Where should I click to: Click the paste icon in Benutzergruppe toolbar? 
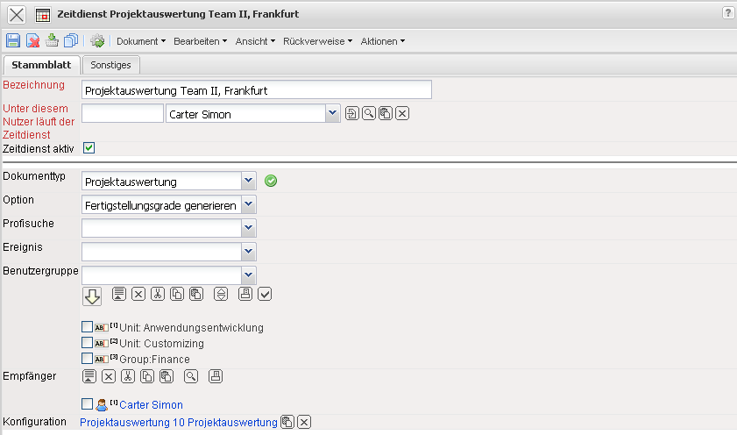(x=196, y=294)
